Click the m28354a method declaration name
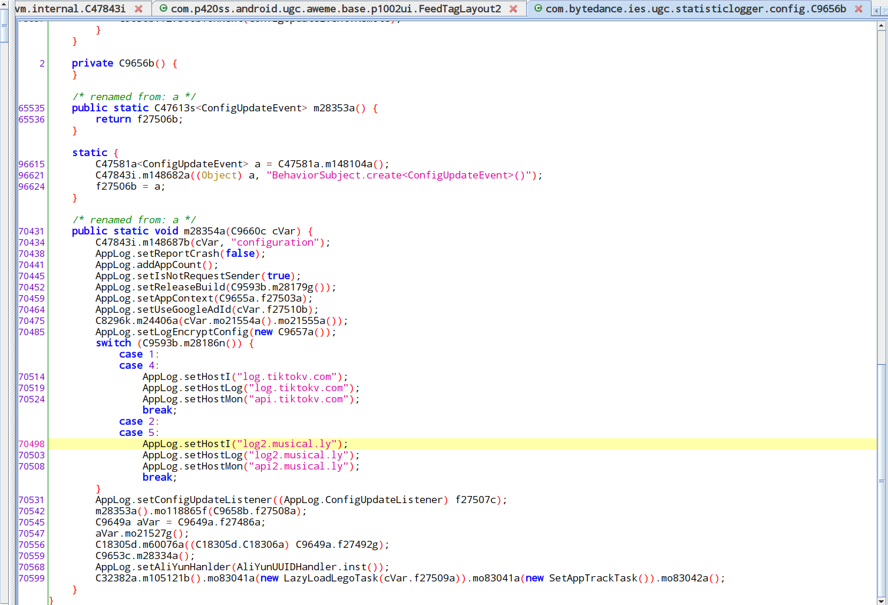888x605 pixels. point(204,231)
